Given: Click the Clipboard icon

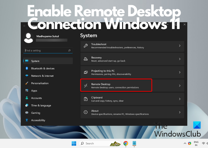Looking at the screenshot, I should [86, 99].
